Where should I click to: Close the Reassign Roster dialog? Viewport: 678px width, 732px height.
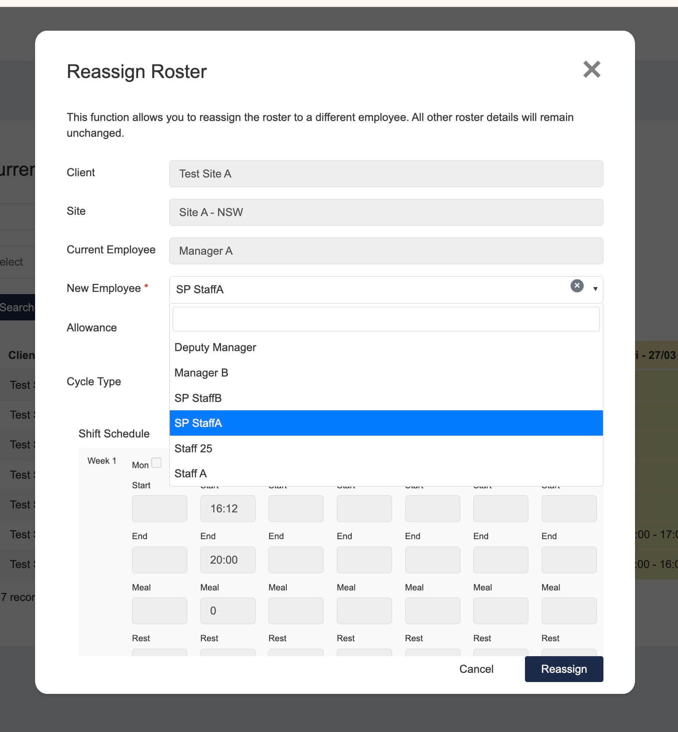(x=591, y=69)
